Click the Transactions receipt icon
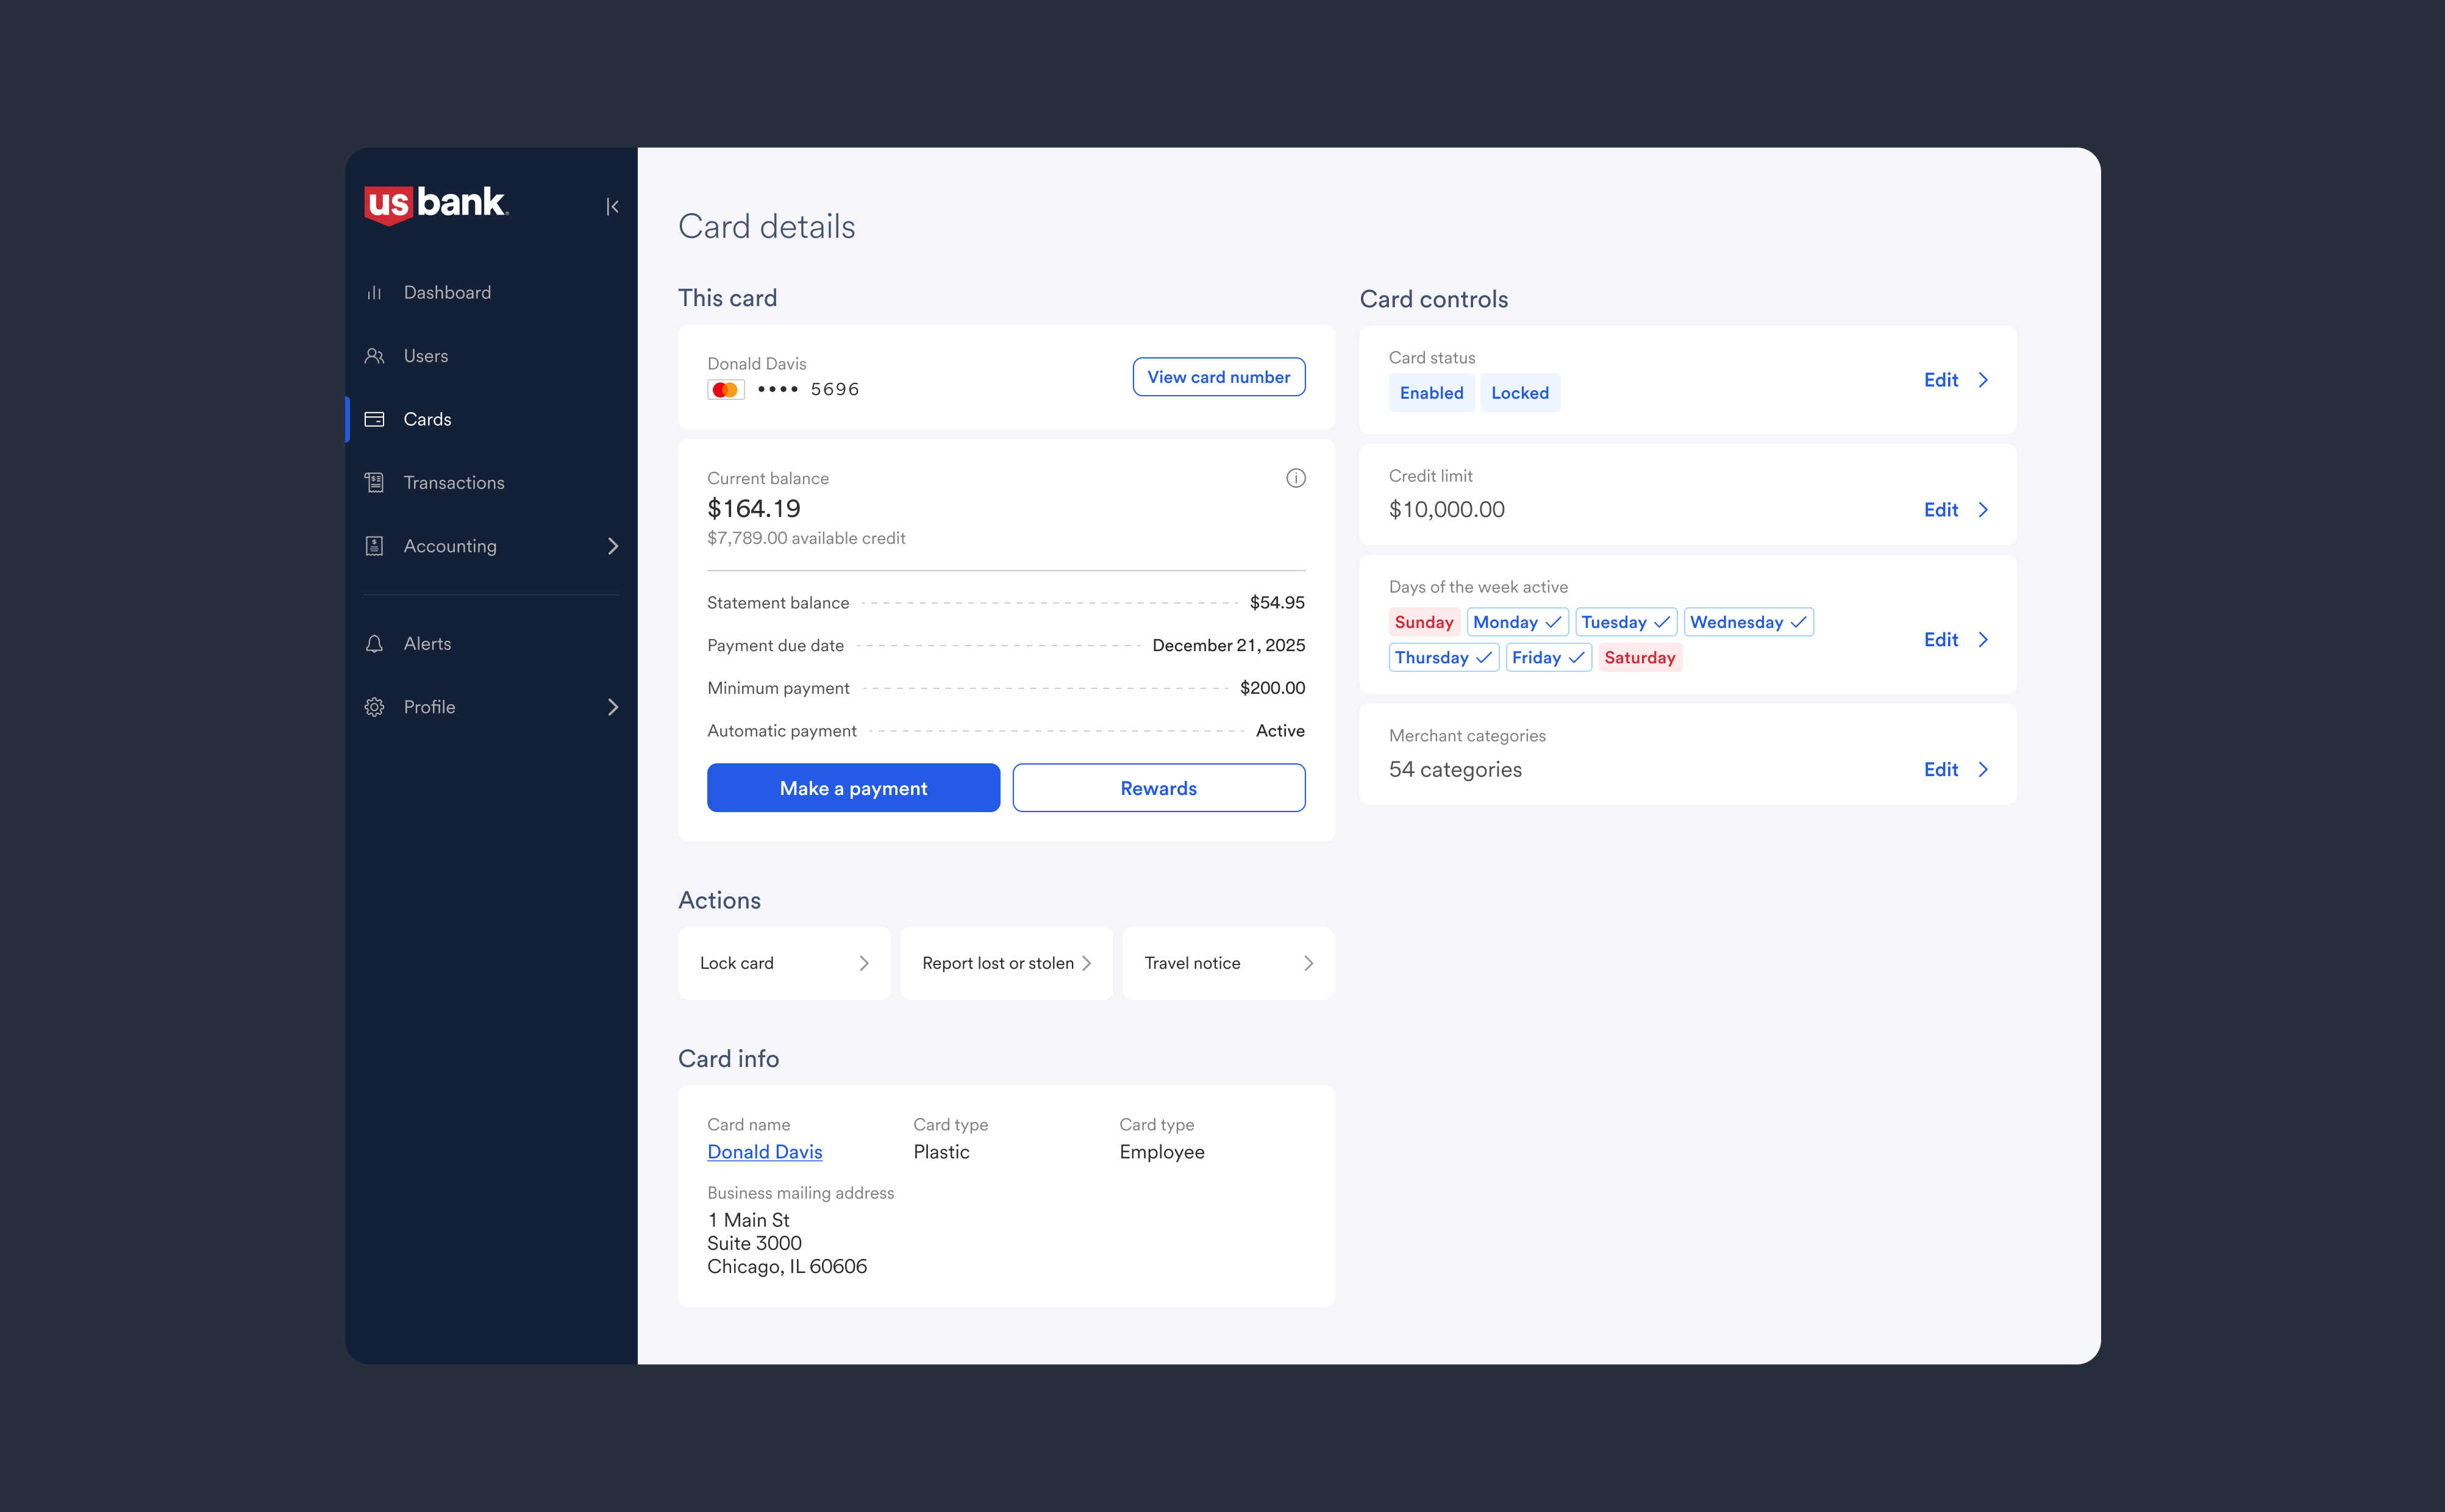 (x=374, y=483)
